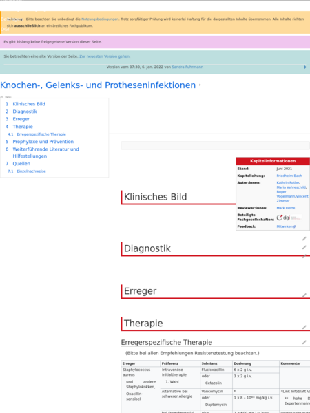Screen dimensions: 310x413
Task: Jump to '3 Erreger' in contents
Action: click(18, 119)
